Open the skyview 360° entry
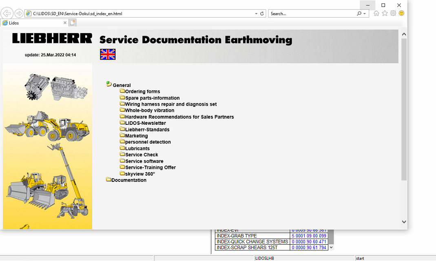This screenshot has height=261, width=436. [x=140, y=174]
